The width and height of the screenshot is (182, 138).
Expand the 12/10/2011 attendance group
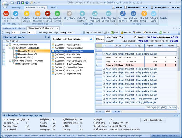(104, 99)
